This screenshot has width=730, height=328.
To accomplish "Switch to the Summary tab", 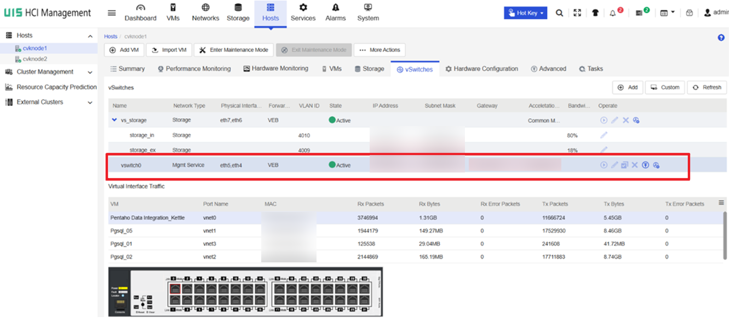I will point(128,69).
